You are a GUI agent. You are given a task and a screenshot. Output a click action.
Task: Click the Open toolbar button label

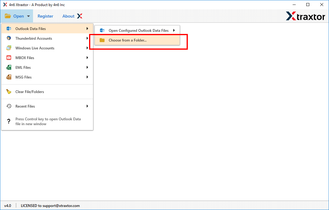18,16
